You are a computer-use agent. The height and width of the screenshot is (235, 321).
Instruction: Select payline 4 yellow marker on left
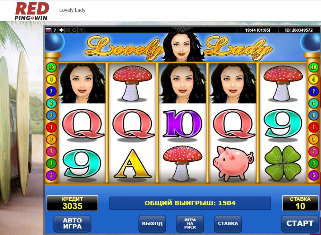(x=51, y=79)
